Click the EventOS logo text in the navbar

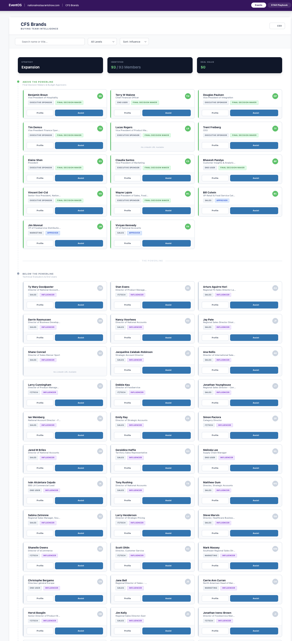[15, 5]
